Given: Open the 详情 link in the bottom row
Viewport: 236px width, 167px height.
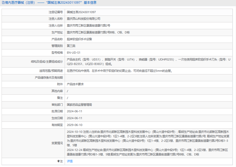Looking at the screenshot, I should [x=70, y=161].
